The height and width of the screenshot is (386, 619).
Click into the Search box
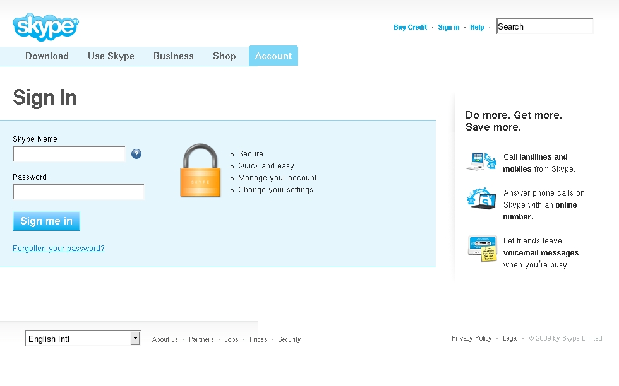click(x=544, y=26)
